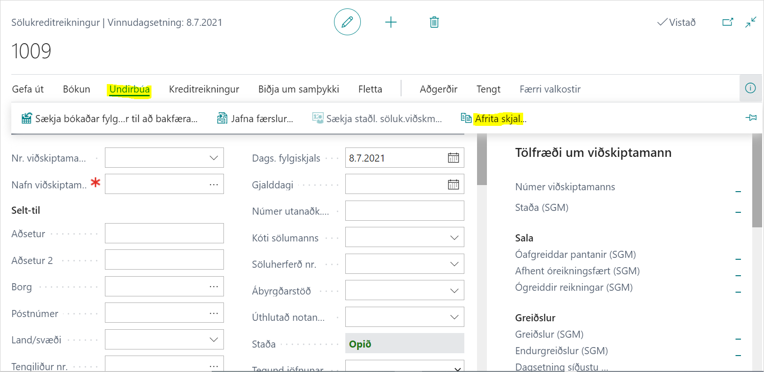
Task: Pin the action bar with pin icon
Action: point(751,118)
